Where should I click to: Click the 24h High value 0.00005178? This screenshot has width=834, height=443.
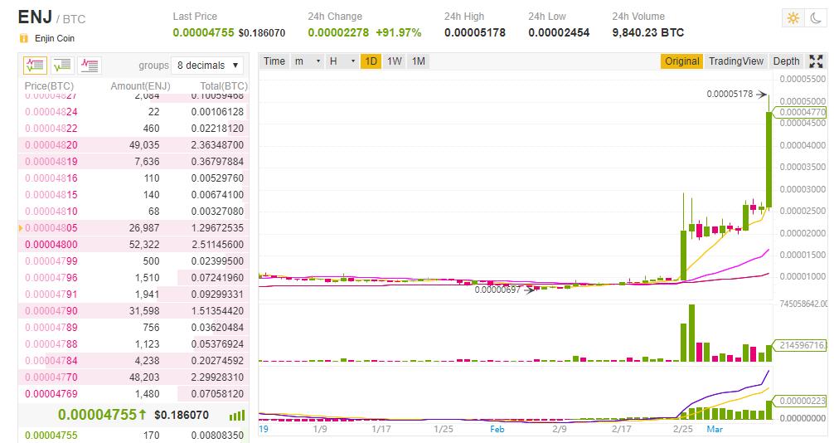coord(475,32)
